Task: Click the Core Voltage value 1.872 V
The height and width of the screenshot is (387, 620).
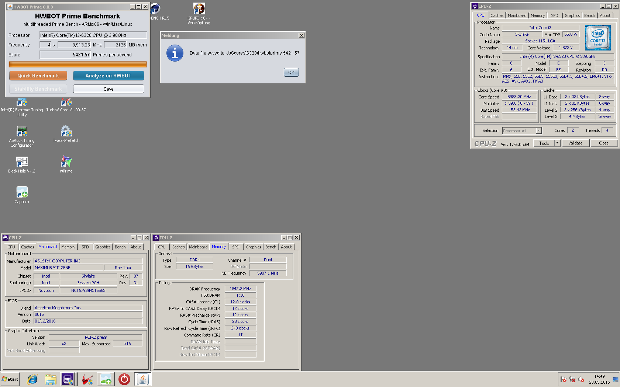Action: click(x=565, y=48)
